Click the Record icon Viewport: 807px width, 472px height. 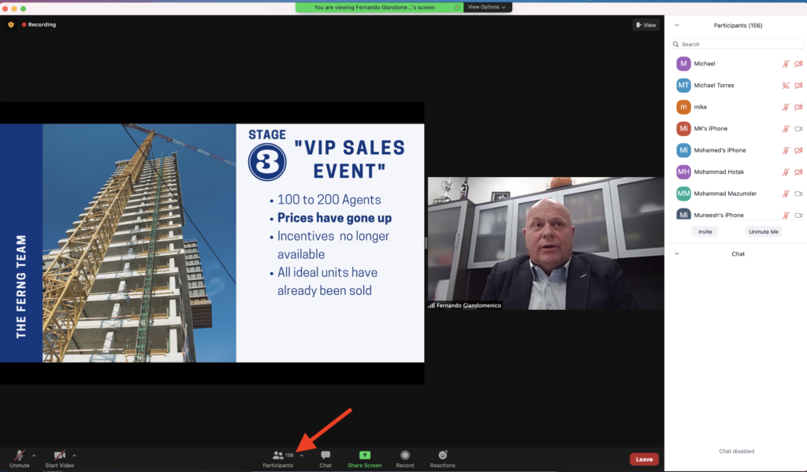tap(405, 455)
